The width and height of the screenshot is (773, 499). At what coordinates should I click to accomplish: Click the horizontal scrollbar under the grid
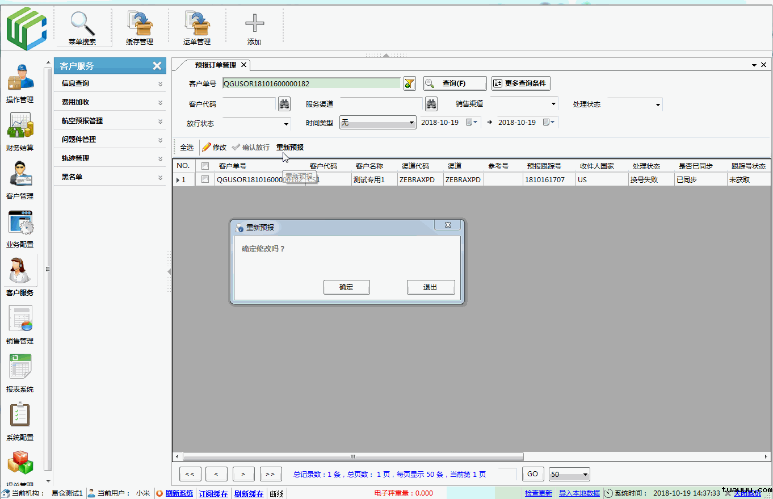tap(352, 456)
